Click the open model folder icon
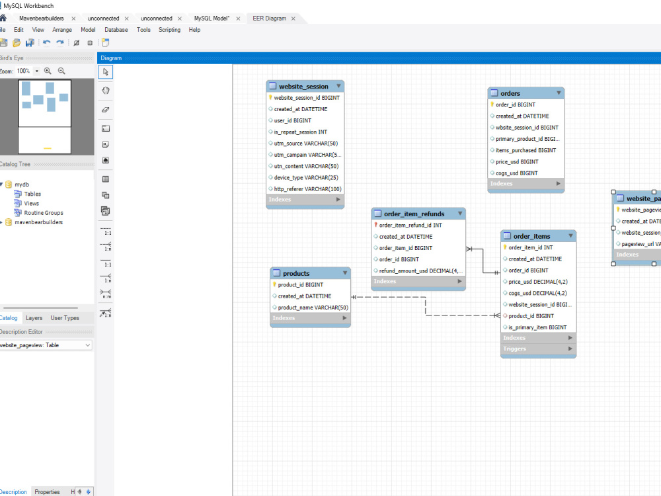Image resolution: width=661 pixels, height=496 pixels. 17,42
